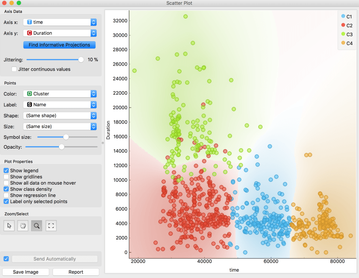This screenshot has width=359, height=278.
Task: Click the C4 orange legend marker
Action: pyautogui.click(x=343, y=43)
